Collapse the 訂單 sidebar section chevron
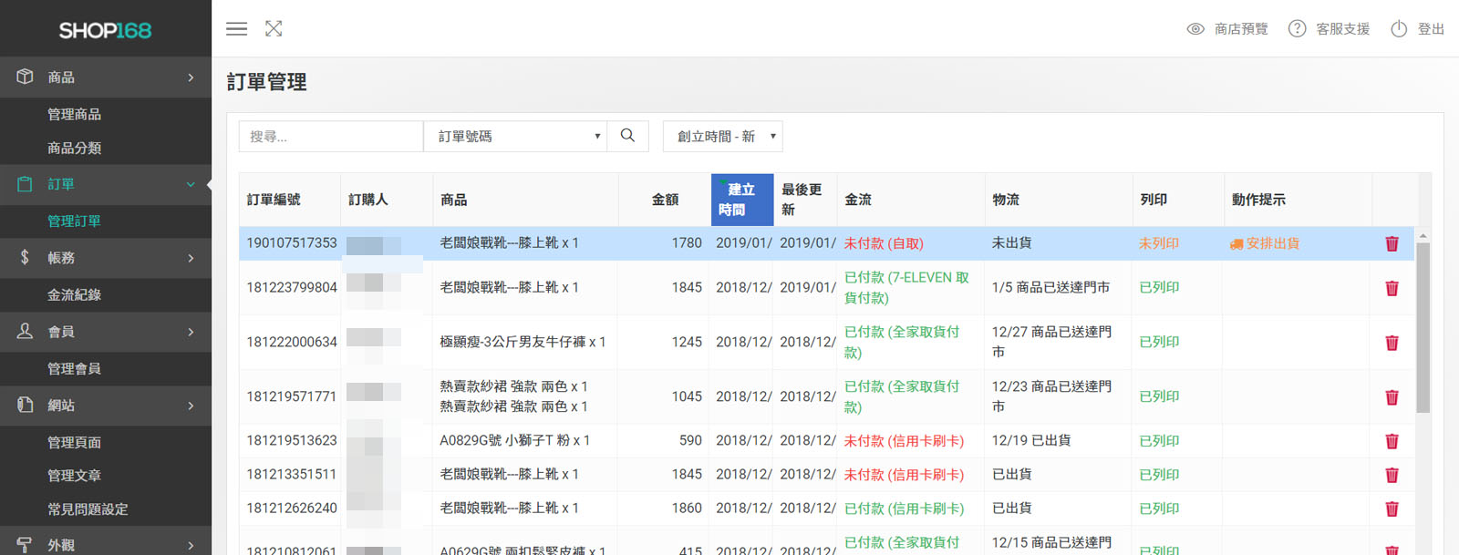The height and width of the screenshot is (555, 1459). pos(191,184)
